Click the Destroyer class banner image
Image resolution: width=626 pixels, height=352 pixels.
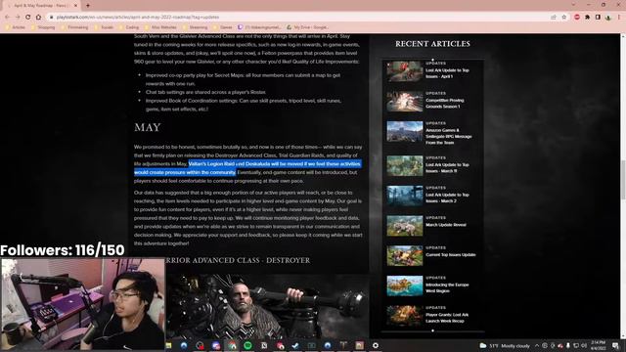tap(267, 306)
